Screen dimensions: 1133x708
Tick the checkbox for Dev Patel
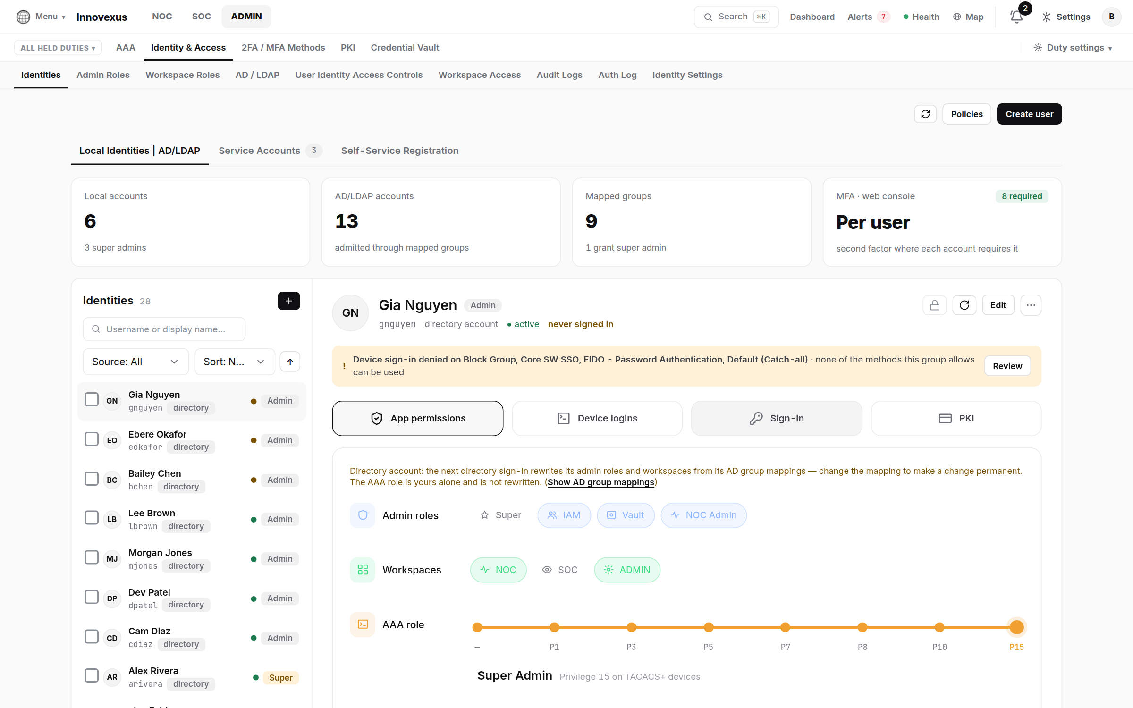[x=91, y=598]
